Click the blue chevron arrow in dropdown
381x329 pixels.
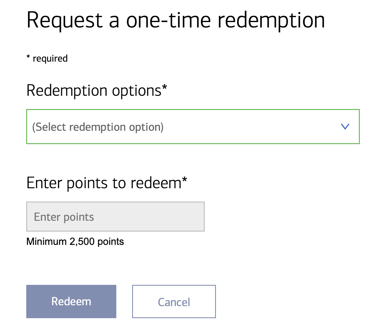pyautogui.click(x=345, y=127)
